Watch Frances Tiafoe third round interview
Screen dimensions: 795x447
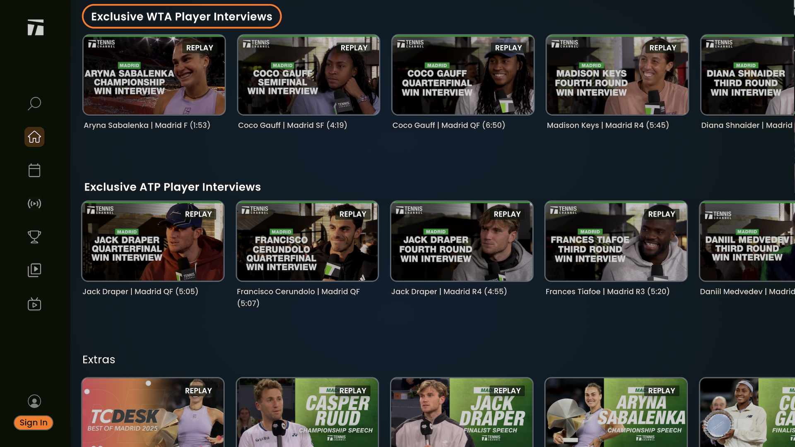pyautogui.click(x=616, y=241)
